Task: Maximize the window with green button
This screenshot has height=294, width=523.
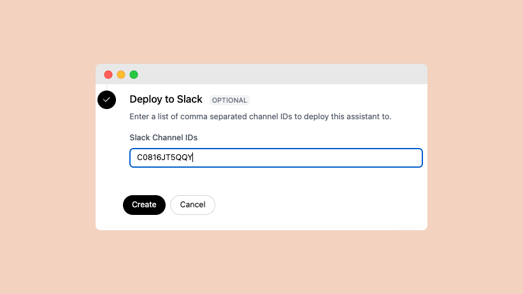Action: [x=134, y=75]
